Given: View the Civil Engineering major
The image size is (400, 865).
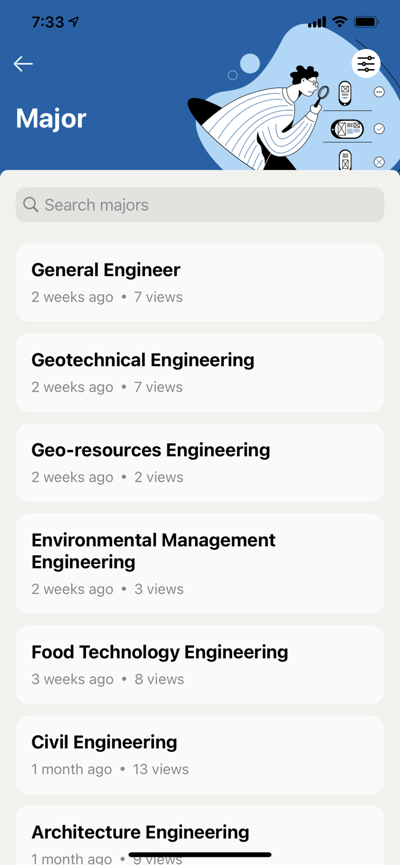Looking at the screenshot, I should pyautogui.click(x=200, y=754).
